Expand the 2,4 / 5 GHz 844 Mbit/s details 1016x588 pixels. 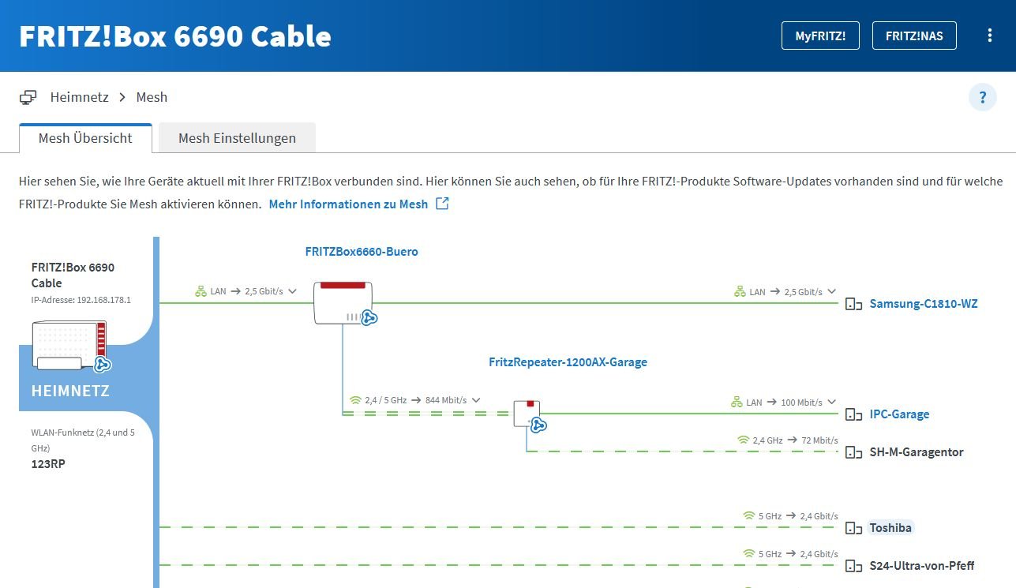point(476,400)
